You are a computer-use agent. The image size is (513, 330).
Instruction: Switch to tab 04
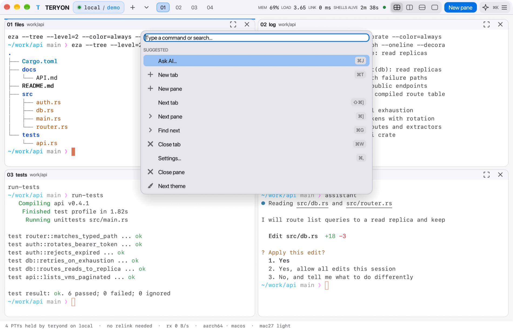[210, 8]
